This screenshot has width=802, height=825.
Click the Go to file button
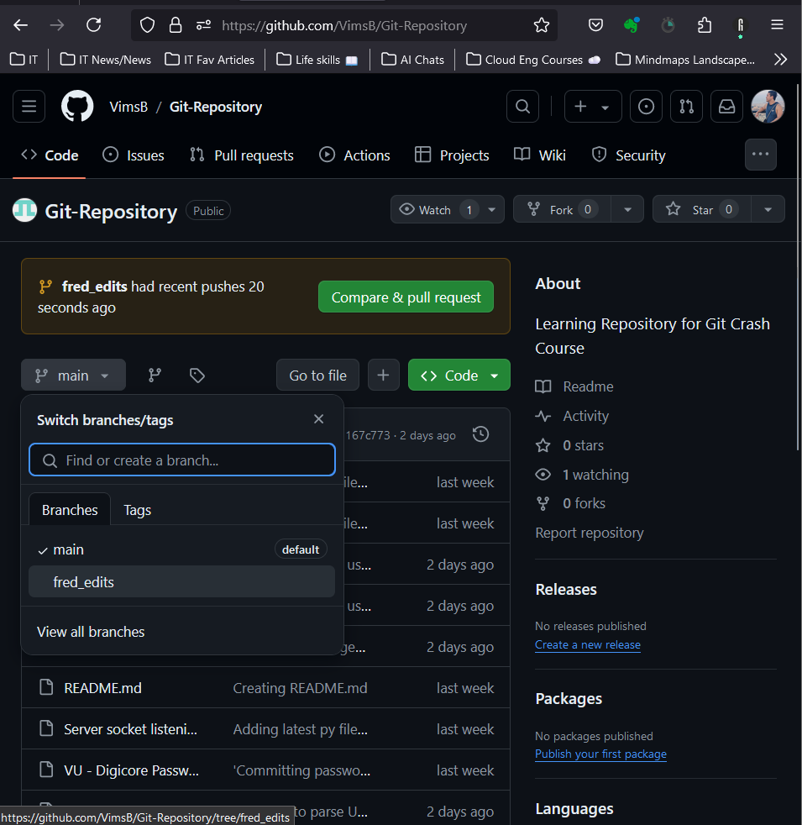(x=317, y=376)
